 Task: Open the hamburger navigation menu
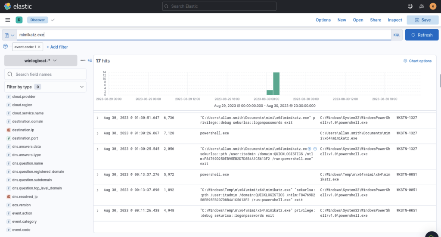pyautogui.click(x=8, y=20)
